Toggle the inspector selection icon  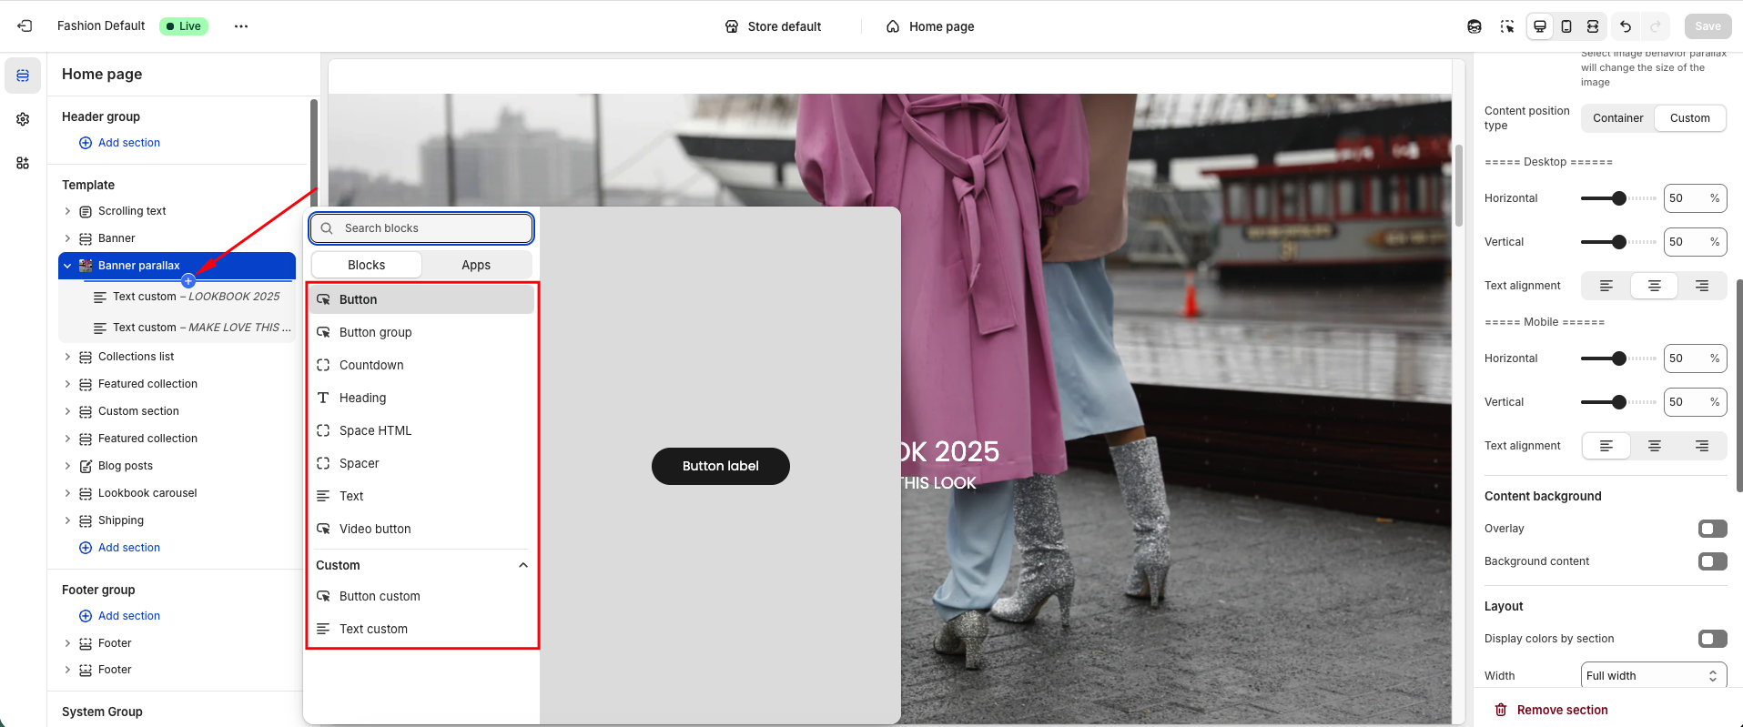[1507, 26]
